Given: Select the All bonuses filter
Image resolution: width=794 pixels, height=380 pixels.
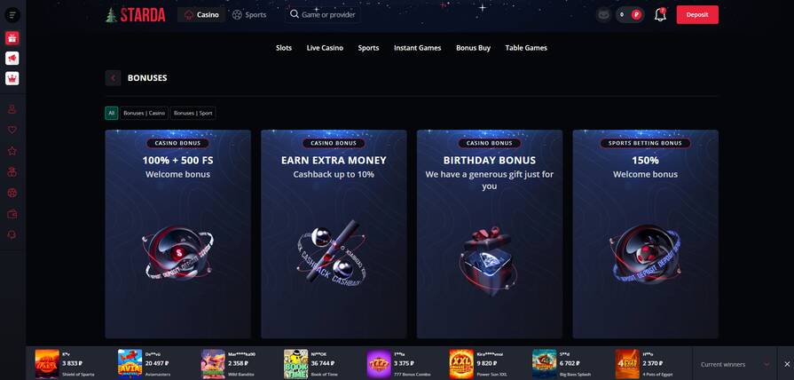Looking at the screenshot, I should point(112,113).
